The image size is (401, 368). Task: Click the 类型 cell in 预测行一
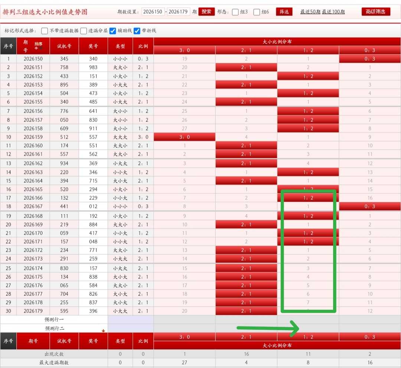(120, 319)
